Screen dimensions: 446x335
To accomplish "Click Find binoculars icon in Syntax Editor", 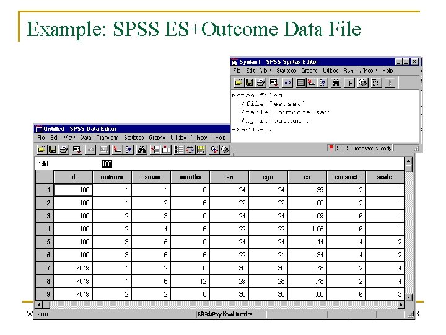I will [x=336, y=83].
